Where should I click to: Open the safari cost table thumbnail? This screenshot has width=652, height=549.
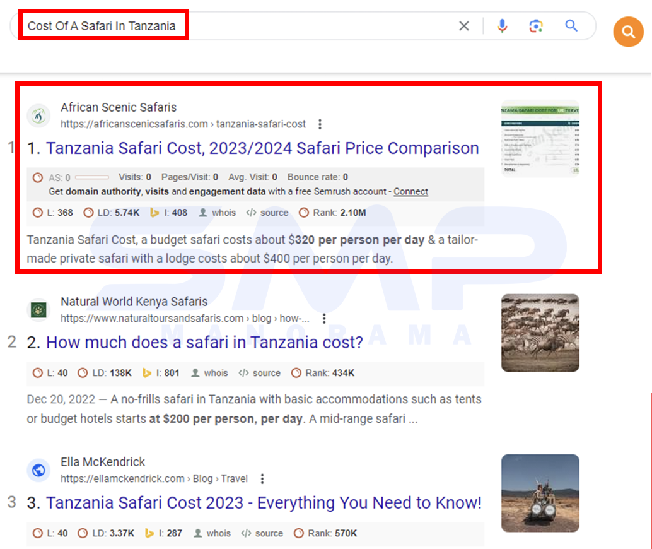tap(540, 139)
